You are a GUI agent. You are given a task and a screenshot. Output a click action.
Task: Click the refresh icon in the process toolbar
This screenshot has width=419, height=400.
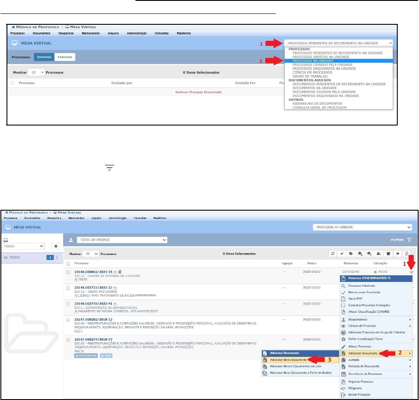(x=333, y=253)
